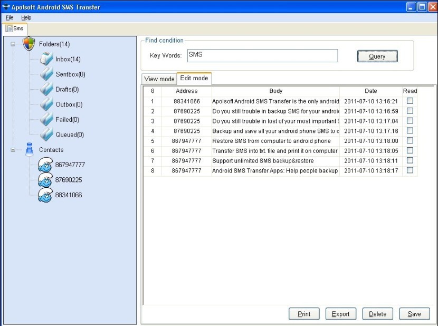Viewport: 438px width, 326px height.
Task: Open the Help menu
Action: pos(26,17)
